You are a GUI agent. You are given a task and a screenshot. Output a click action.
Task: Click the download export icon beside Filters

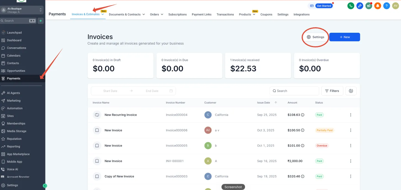[351, 91]
